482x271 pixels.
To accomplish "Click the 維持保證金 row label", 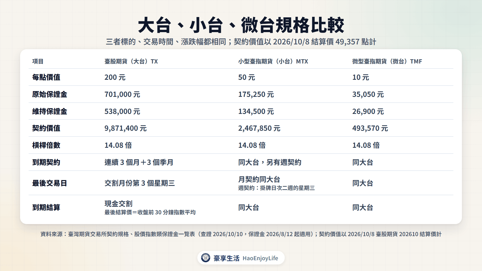I will click(50, 111).
